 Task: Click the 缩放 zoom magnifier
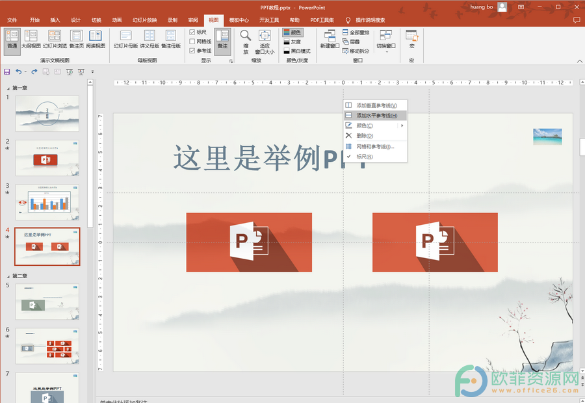point(246,42)
